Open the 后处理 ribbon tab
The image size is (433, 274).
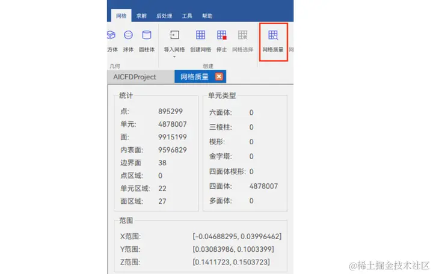click(x=164, y=16)
